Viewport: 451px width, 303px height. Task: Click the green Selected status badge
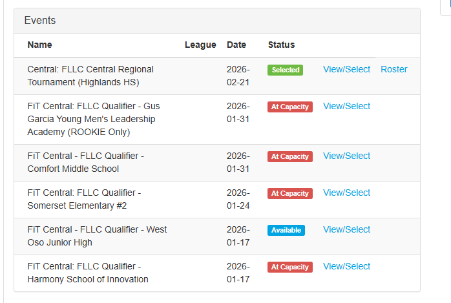(286, 70)
